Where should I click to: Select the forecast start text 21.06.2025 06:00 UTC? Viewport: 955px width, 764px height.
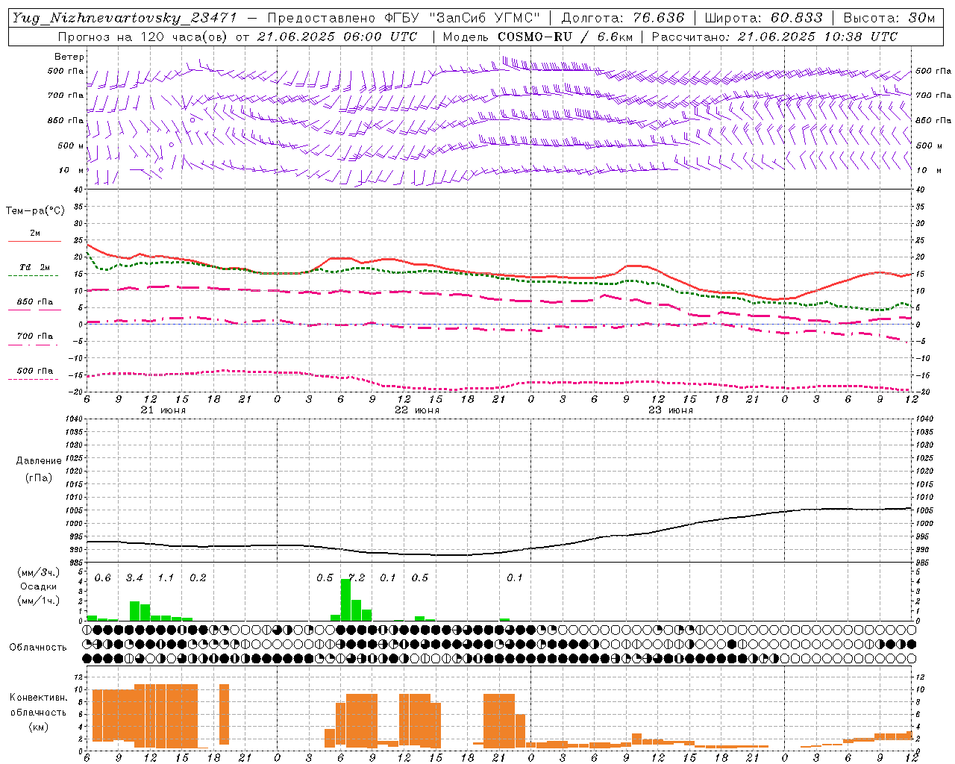[x=336, y=37]
